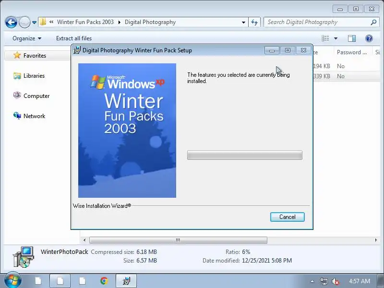Toggle the preview pane icon
Screen dimensions: 384x288
point(352,38)
